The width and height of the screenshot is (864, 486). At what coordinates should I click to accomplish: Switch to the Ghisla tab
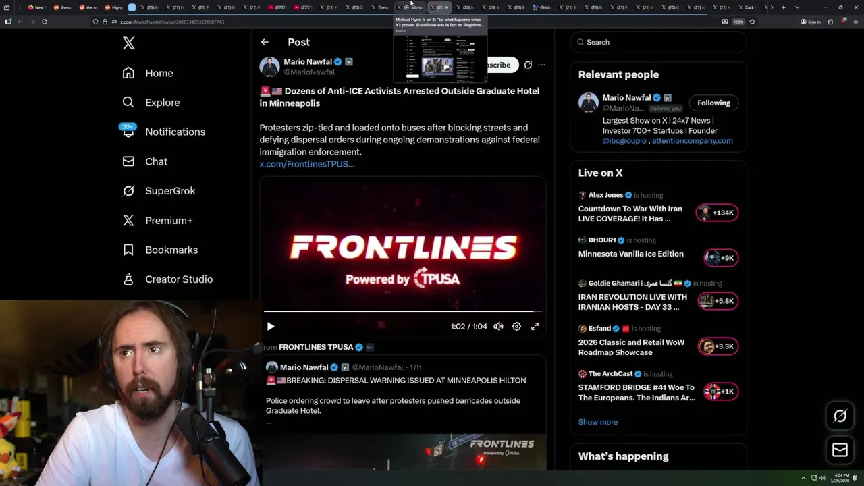542,7
